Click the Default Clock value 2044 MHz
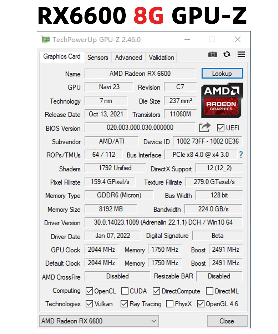 (x=101, y=263)
